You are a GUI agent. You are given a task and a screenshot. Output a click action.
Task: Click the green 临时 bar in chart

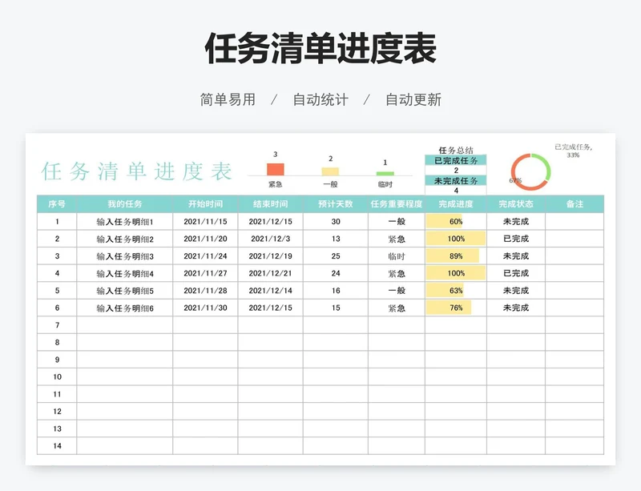(385, 174)
